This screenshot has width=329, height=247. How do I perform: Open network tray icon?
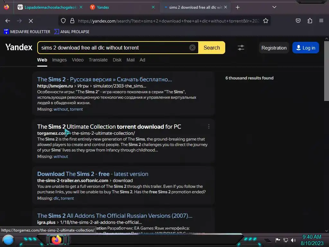[x=286, y=240]
